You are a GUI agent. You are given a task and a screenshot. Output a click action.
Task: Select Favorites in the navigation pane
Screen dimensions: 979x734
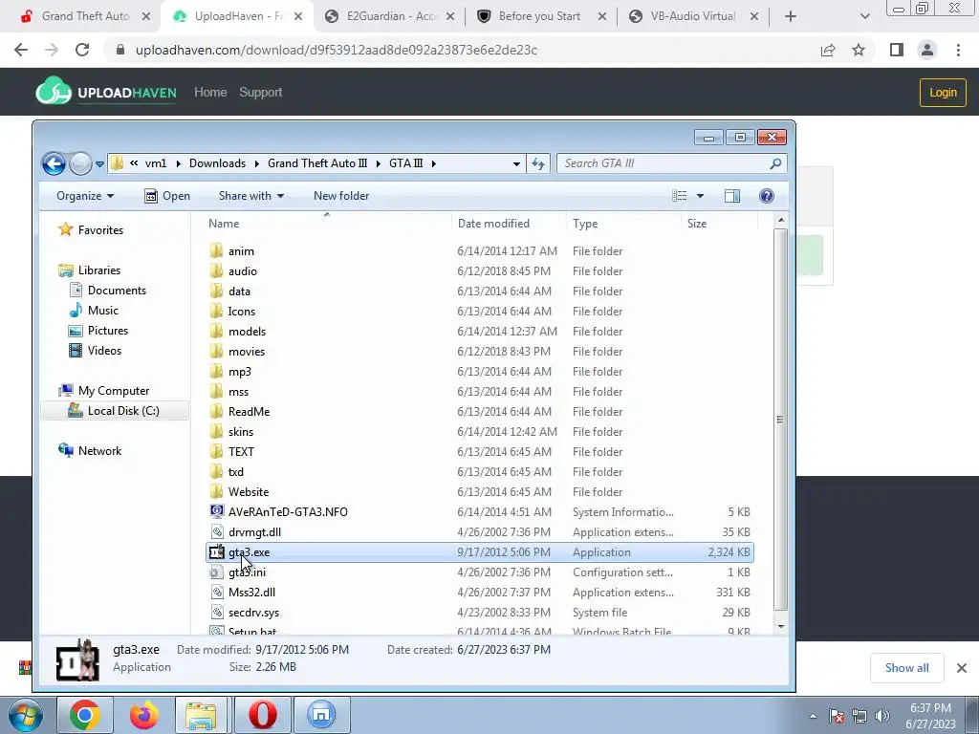(x=91, y=230)
